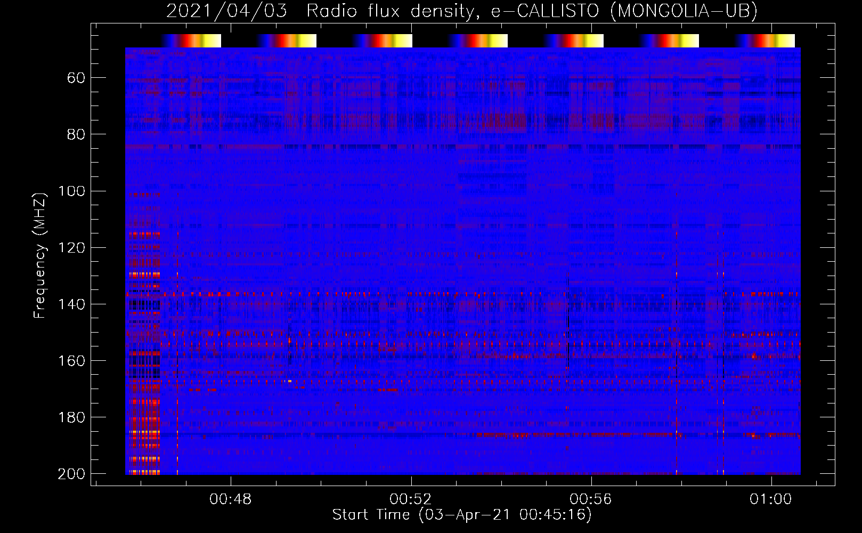Viewport: 862px width, 533px height.
Task: Click the 200 frequency tick label
Action: 72,474
